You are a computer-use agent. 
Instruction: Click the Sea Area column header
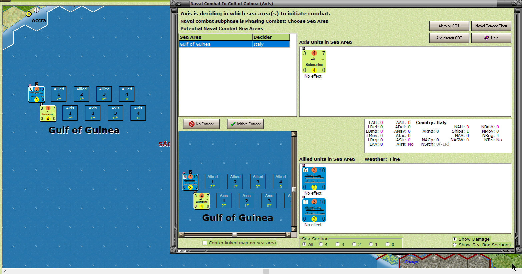pyautogui.click(x=216, y=37)
